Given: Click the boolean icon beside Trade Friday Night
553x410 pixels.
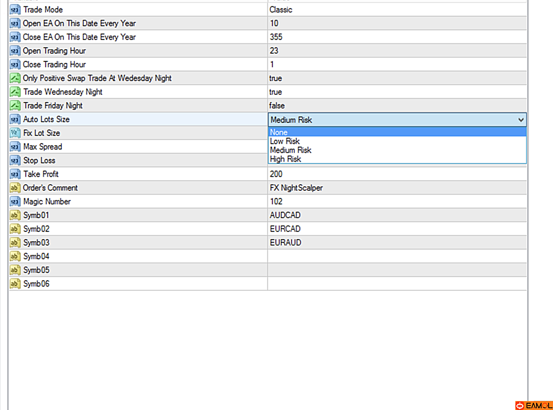Looking at the screenshot, I should click(x=15, y=106).
